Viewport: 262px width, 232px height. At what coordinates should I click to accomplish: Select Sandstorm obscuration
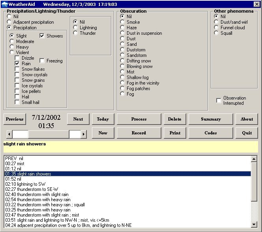click(122, 55)
